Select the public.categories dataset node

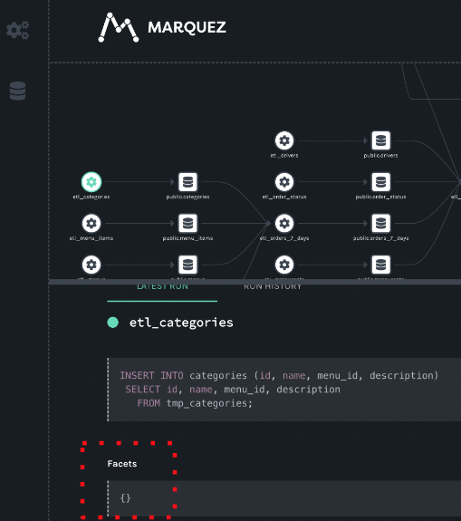point(187,182)
